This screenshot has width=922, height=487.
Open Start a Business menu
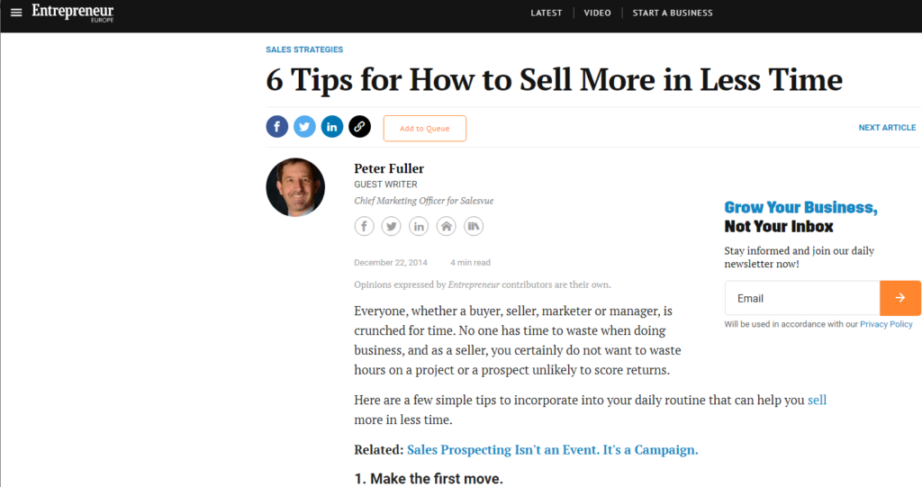pyautogui.click(x=673, y=13)
